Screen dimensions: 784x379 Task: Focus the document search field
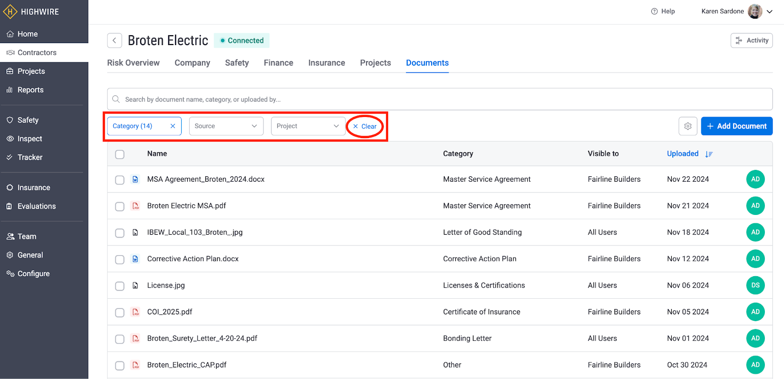440,99
